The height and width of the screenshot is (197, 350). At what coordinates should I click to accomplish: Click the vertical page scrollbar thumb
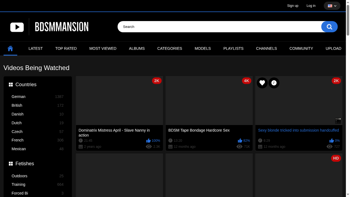tap(348, 21)
